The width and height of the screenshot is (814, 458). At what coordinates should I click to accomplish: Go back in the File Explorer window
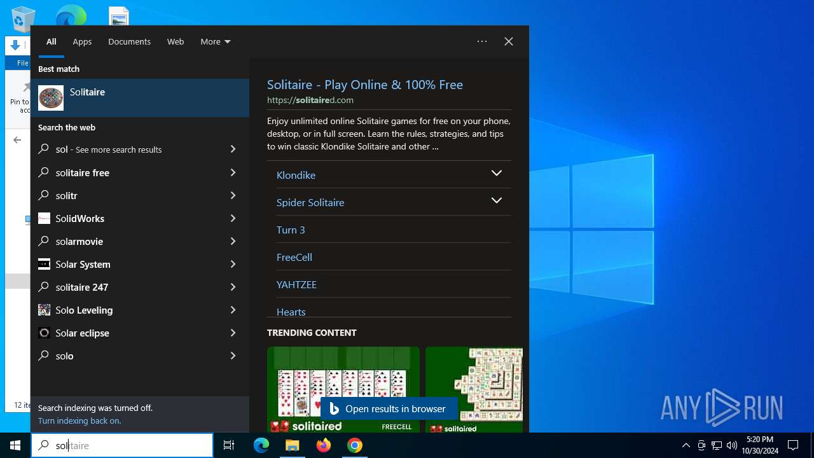[17, 140]
